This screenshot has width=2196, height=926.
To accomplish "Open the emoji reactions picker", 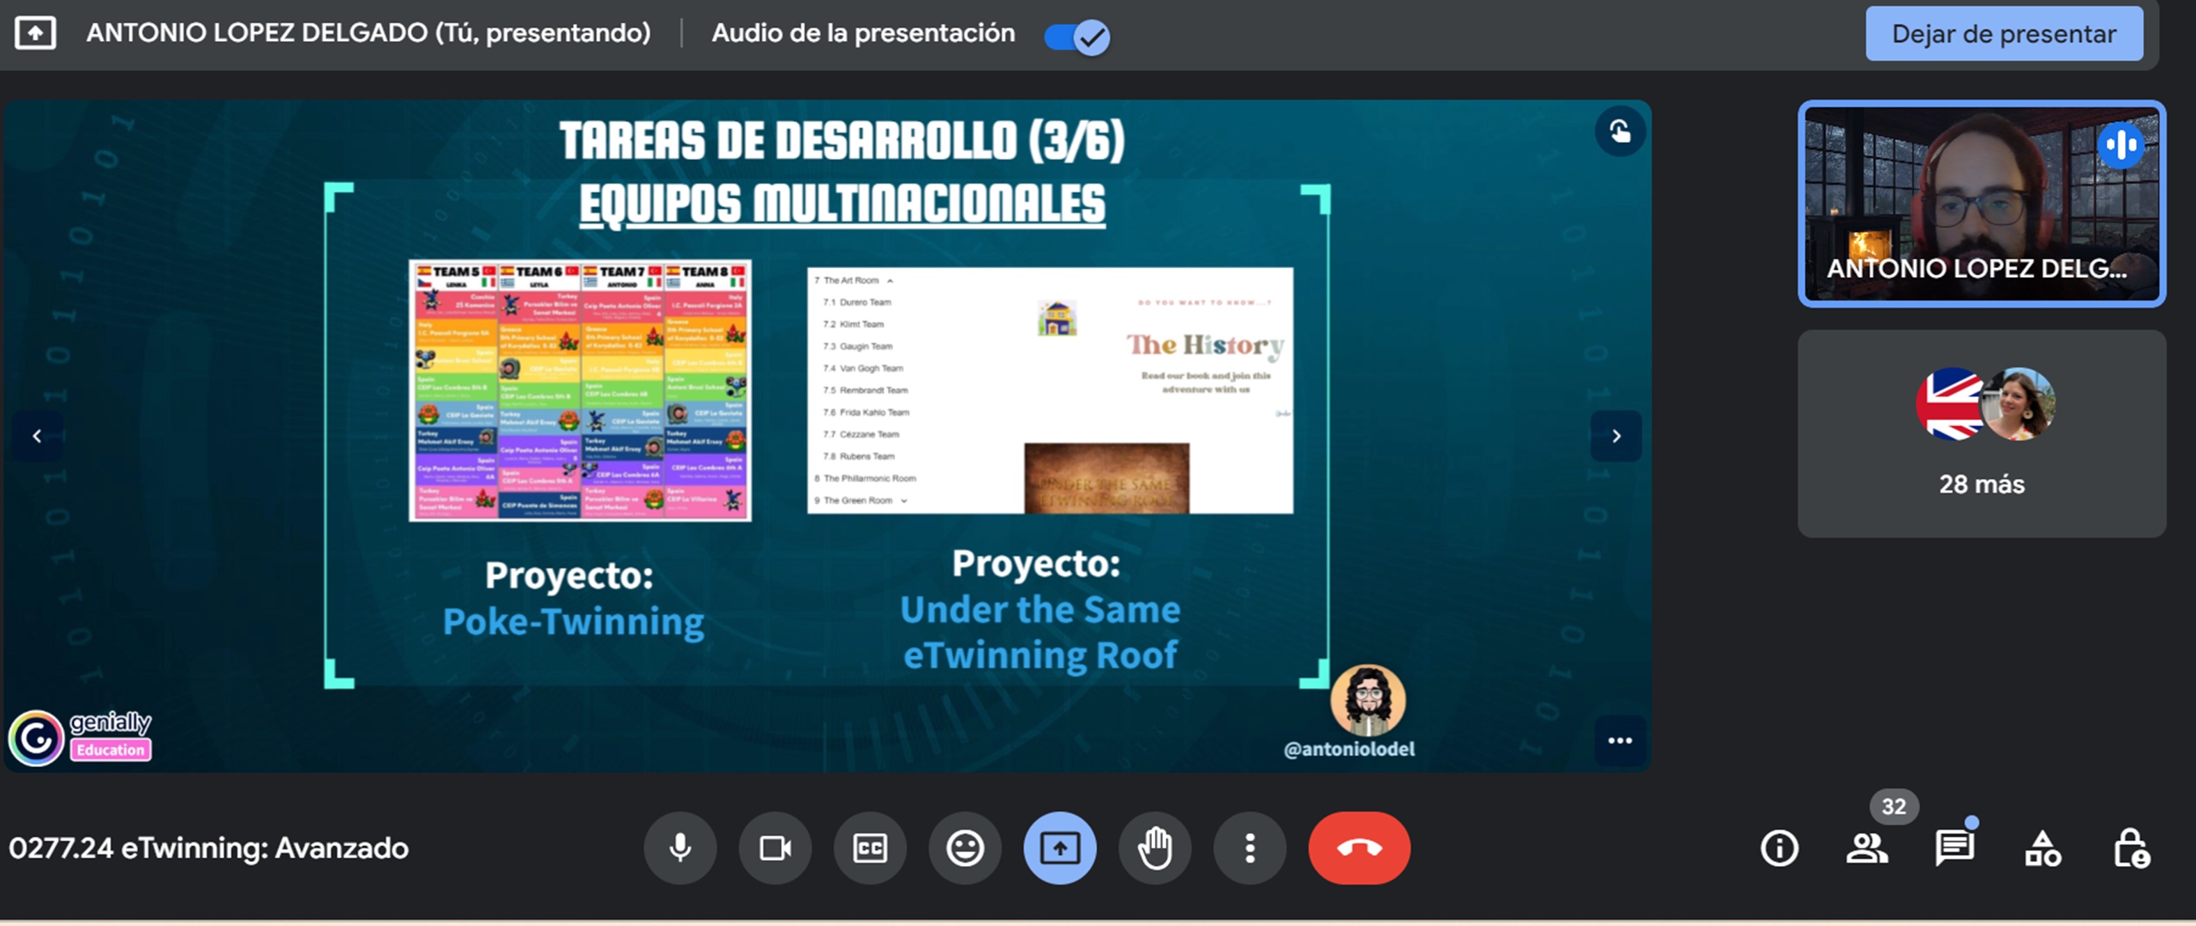I will tap(965, 847).
